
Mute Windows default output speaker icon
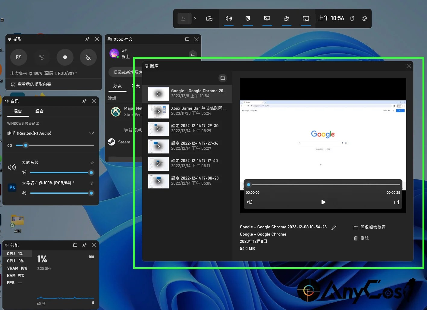click(10, 146)
